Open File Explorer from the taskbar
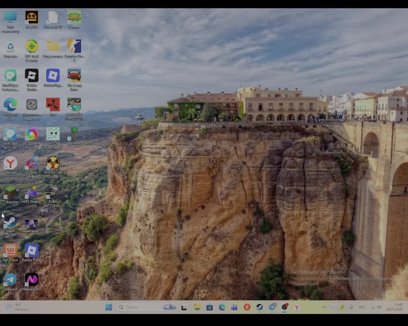Image resolution: width=408 pixels, height=326 pixels. pos(197,307)
